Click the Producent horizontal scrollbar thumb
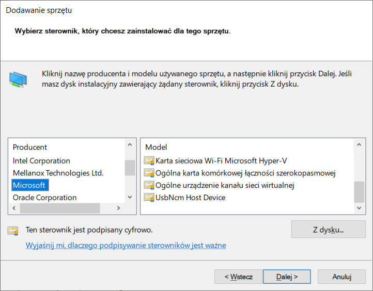 [60, 208]
